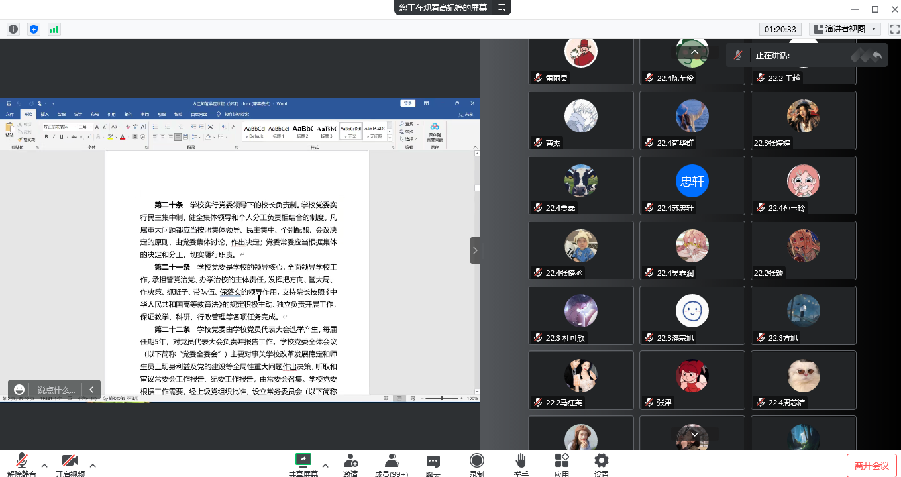Check the green network signal icon
This screenshot has width=901, height=477.
tap(54, 29)
